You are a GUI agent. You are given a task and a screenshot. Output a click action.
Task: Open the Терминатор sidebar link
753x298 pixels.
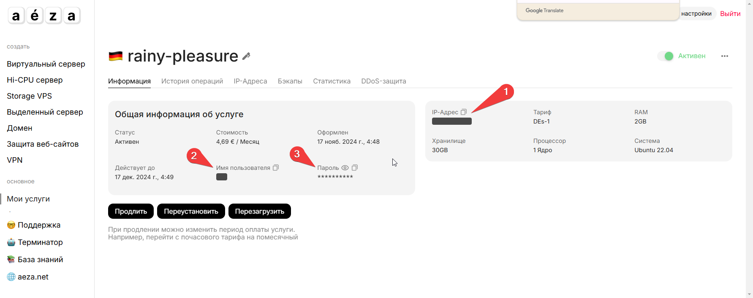coord(40,242)
